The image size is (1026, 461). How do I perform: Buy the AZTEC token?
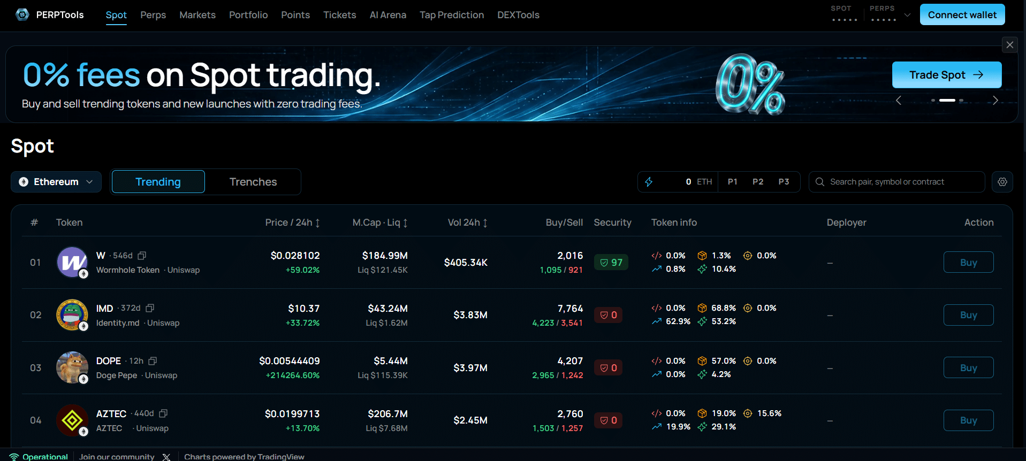coord(968,420)
